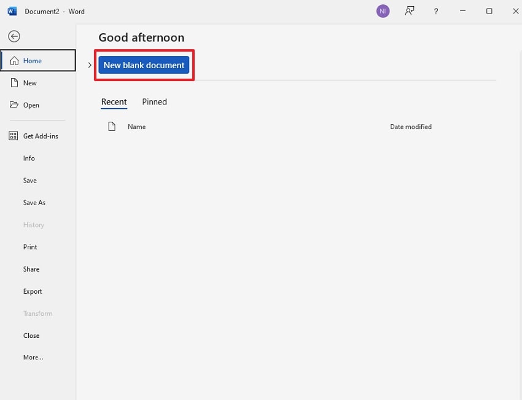Expand the templates section chevron
The height and width of the screenshot is (400, 522).
pos(90,65)
